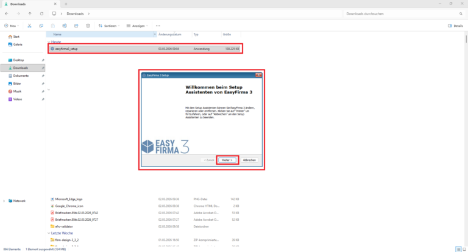Click the EasyFirma 3 Setup title bar
The height and width of the screenshot is (252, 468).
(x=199, y=75)
